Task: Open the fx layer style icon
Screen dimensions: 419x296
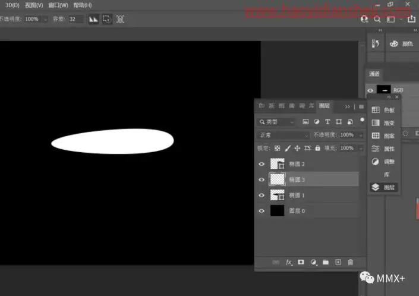Action: click(289, 262)
